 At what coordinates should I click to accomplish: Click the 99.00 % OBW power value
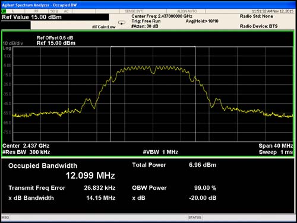(x=205, y=188)
